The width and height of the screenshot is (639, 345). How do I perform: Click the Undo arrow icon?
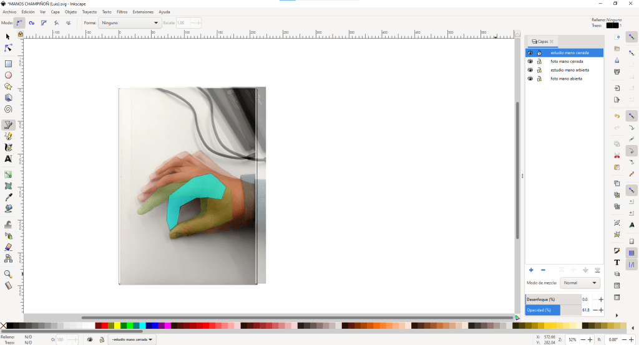[617, 116]
